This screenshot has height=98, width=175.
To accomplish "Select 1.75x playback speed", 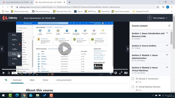I will 15,59.
